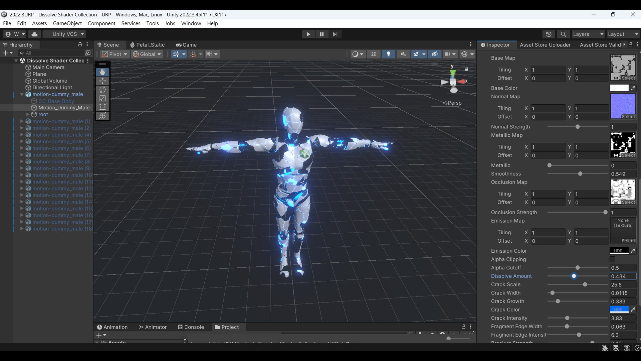Open the Pivot mode dropdown
This screenshot has height=361, width=641.
115,54
